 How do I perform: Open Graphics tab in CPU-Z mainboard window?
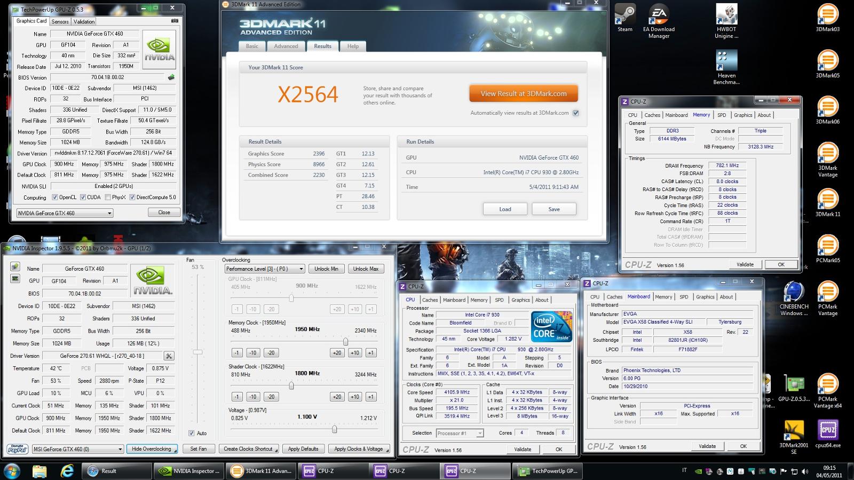coord(705,297)
